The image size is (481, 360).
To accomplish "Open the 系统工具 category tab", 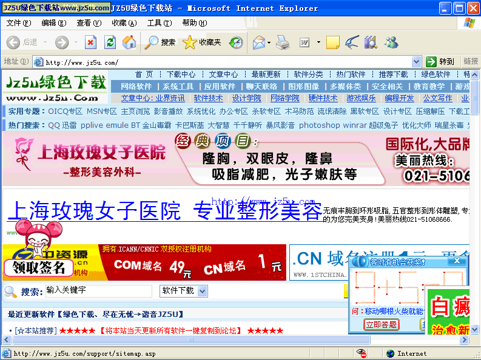I will 178,87.
